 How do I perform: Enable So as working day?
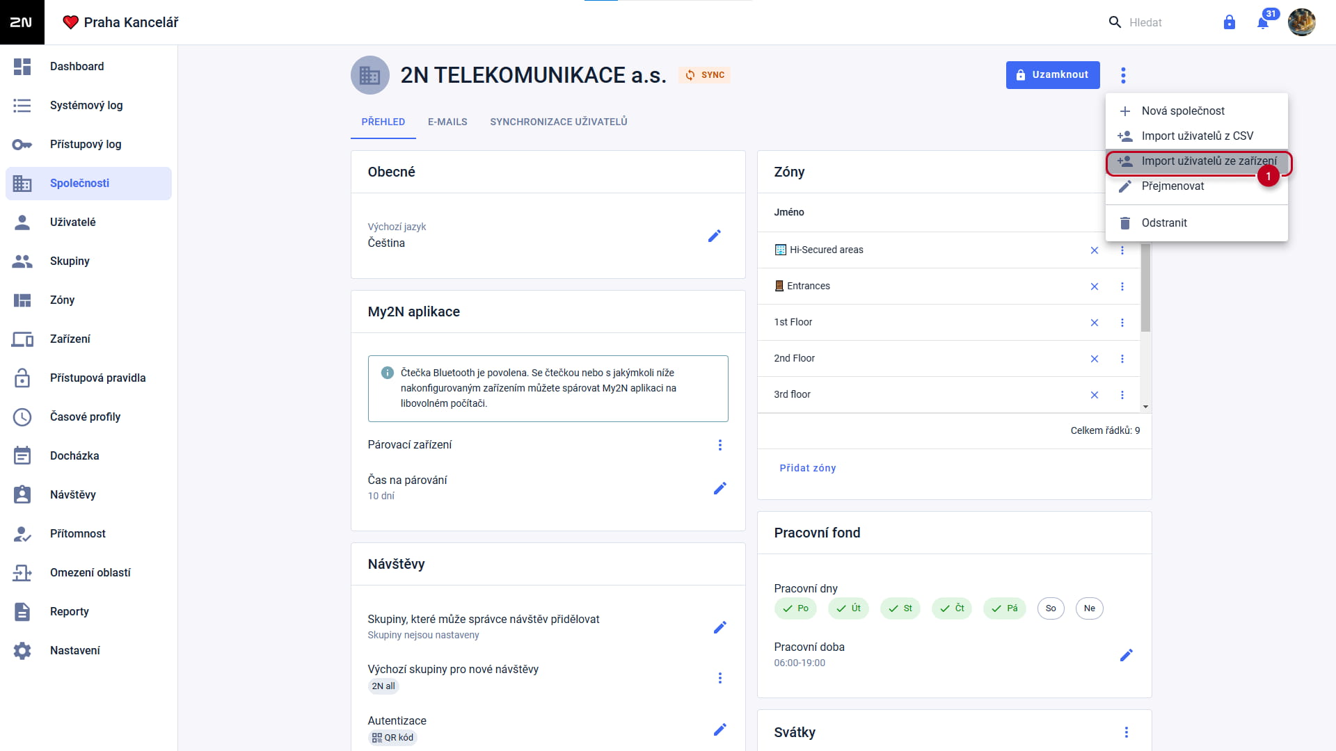(1051, 608)
